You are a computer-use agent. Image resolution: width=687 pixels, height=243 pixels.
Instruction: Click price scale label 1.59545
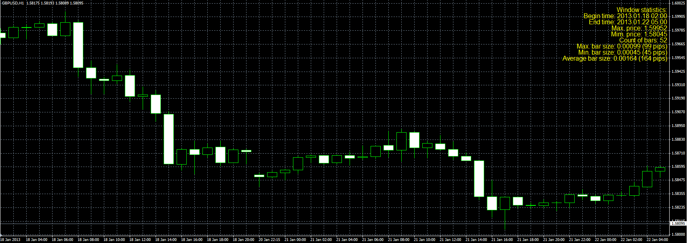[679, 57]
